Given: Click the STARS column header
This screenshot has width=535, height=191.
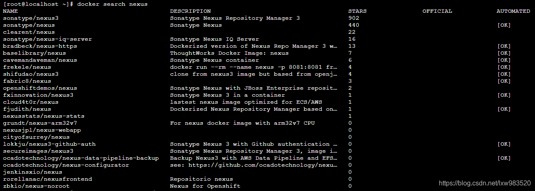Looking at the screenshot, I should pyautogui.click(x=357, y=11).
